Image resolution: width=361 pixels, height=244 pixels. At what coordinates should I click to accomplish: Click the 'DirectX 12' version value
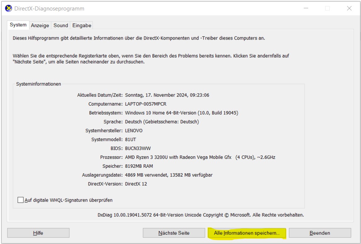click(136, 184)
